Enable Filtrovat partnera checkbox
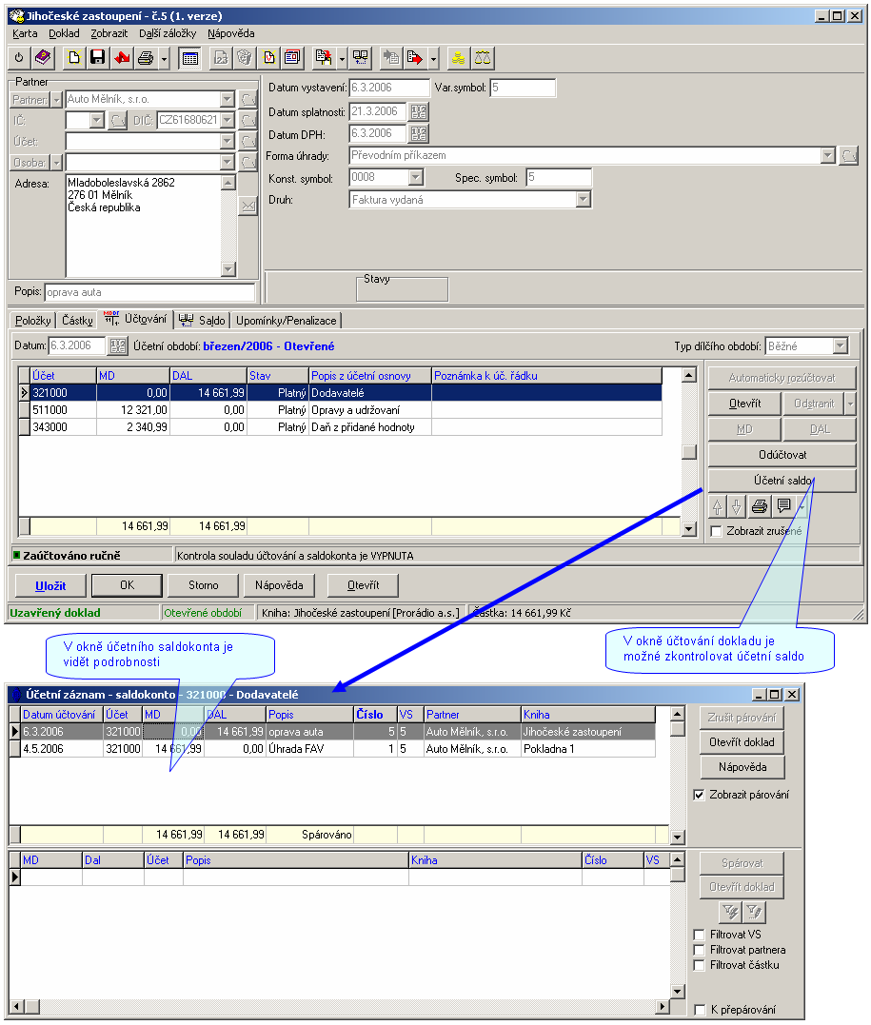The image size is (871, 1025). tap(699, 950)
